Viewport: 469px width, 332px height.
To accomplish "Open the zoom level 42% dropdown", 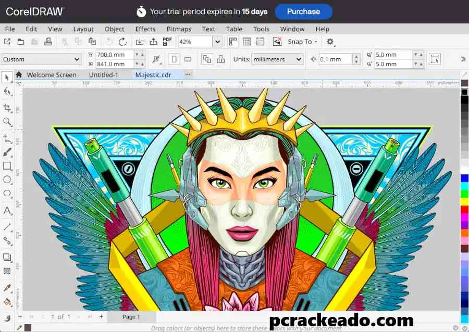I will tap(217, 42).
